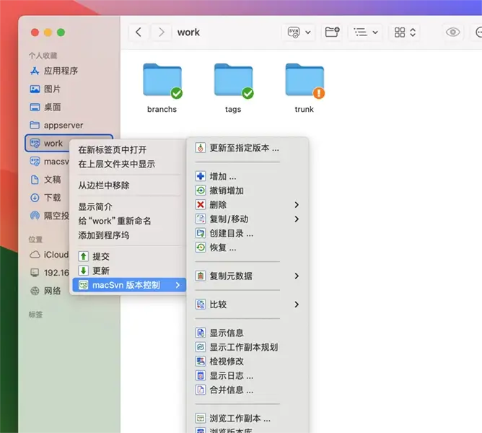Choose 给 "work" 重新命名

pos(114,221)
